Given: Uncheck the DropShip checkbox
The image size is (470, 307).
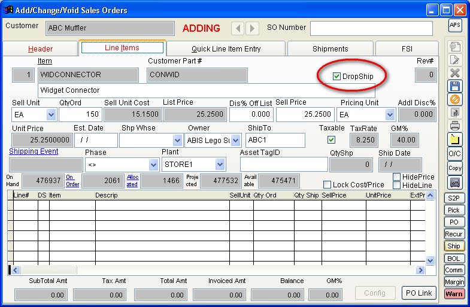Looking at the screenshot, I should coord(336,77).
